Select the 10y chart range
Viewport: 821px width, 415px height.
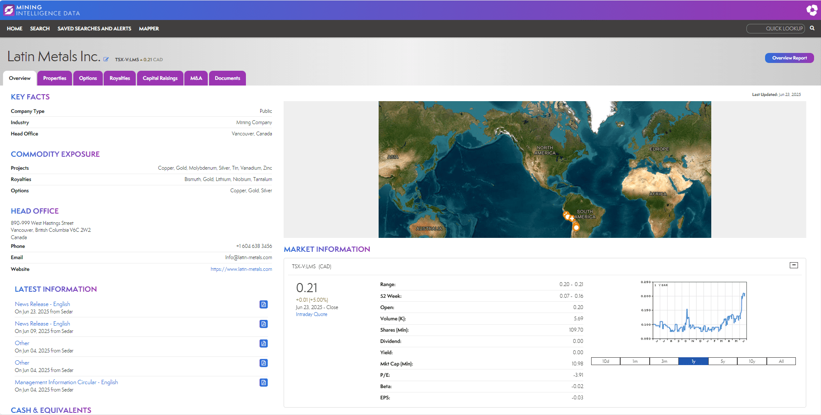[x=752, y=361]
